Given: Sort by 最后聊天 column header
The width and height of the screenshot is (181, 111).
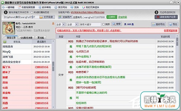Looking at the screenshot, I should coord(42,42).
